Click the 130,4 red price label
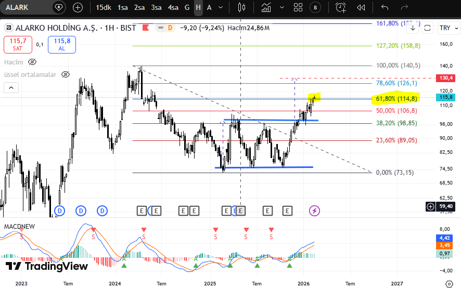This screenshot has width=461, height=288. tap(446, 78)
